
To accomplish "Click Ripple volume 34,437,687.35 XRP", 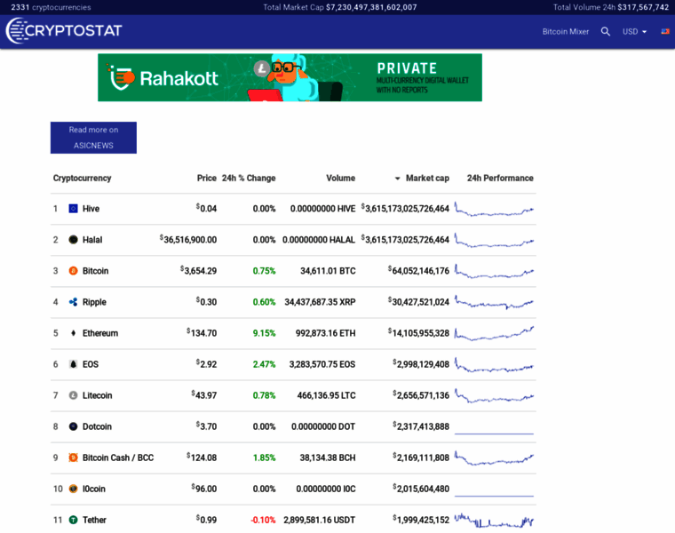I will (320, 302).
